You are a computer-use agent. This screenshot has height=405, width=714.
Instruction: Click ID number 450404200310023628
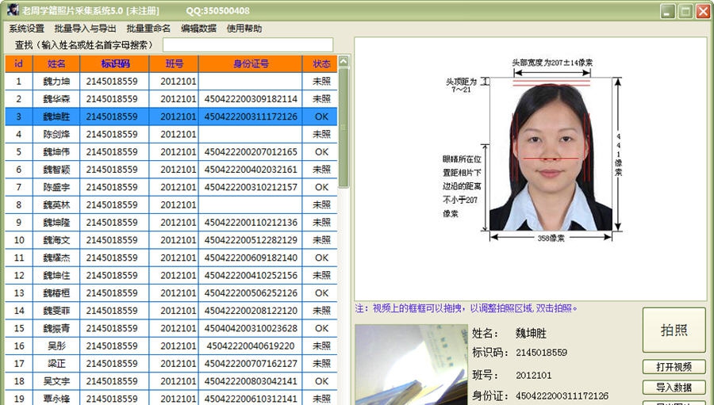coord(251,328)
